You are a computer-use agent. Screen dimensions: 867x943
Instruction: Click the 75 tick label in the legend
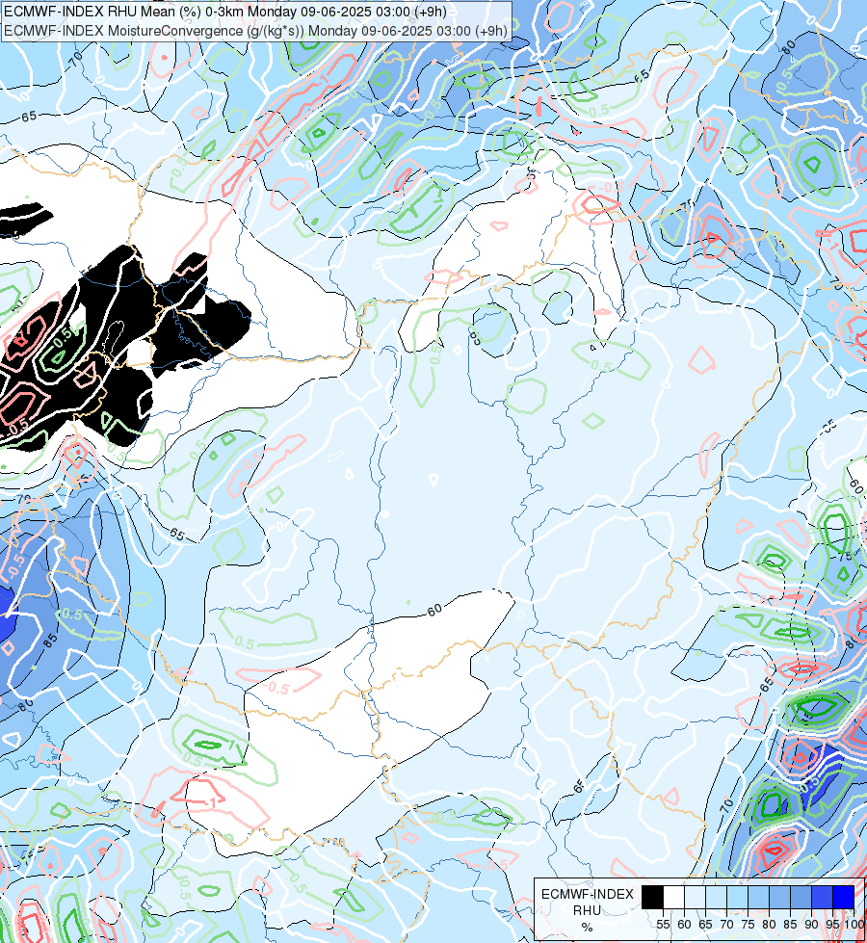(748, 924)
